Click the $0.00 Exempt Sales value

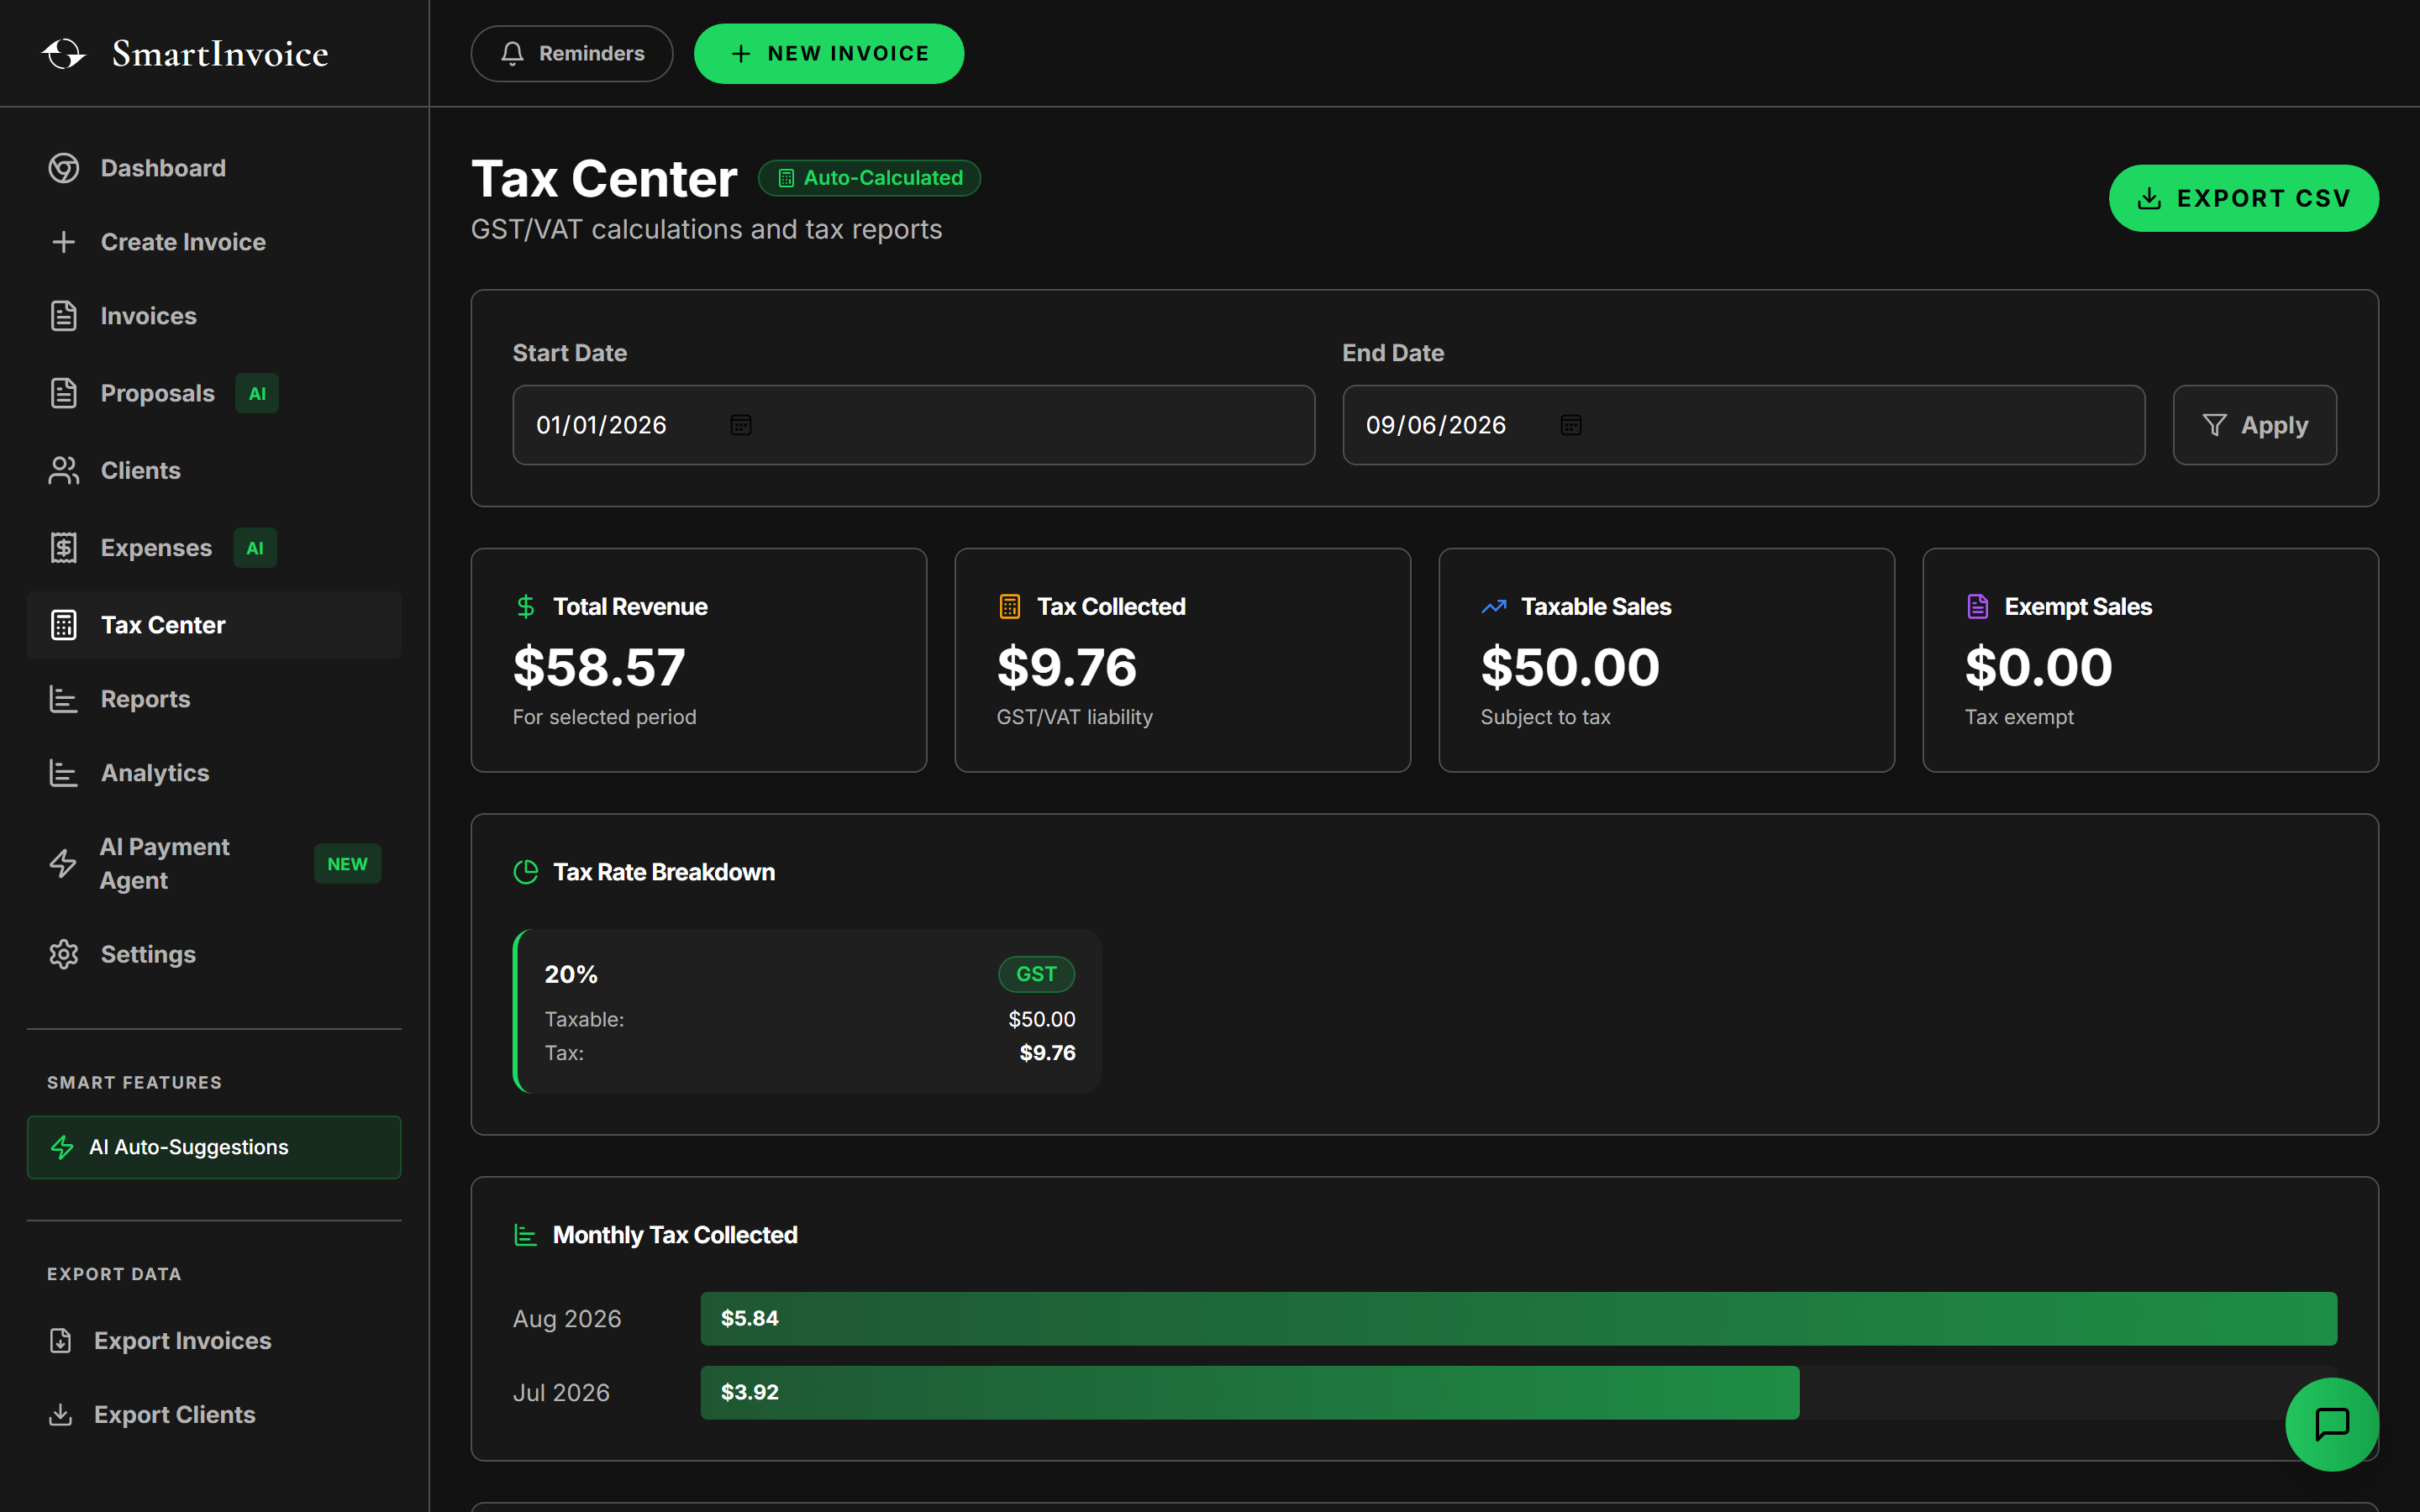pyautogui.click(x=2039, y=667)
